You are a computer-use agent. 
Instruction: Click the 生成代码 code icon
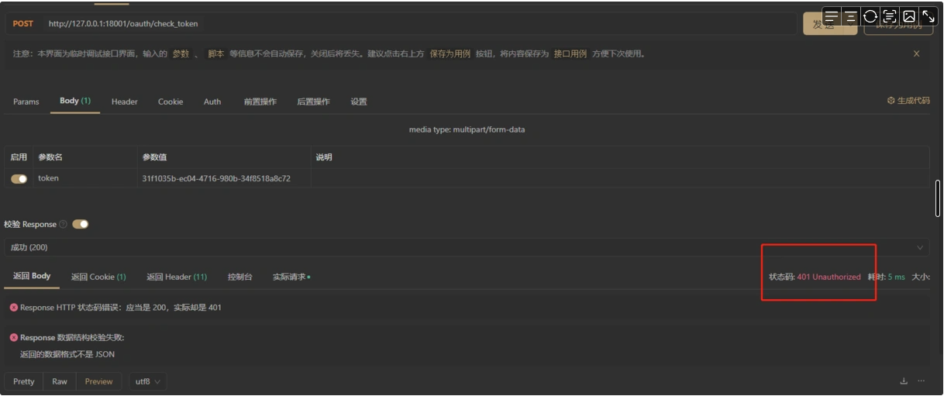tap(891, 101)
